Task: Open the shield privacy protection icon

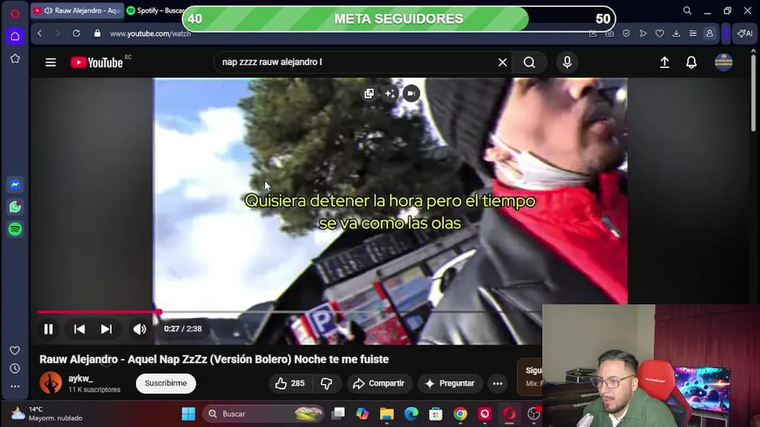Action: [x=626, y=34]
